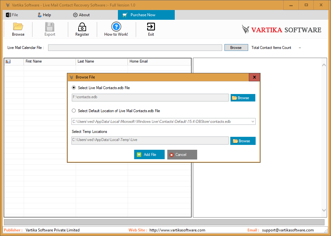Click the Add File button
This screenshot has width=331, height=236.
click(149, 154)
